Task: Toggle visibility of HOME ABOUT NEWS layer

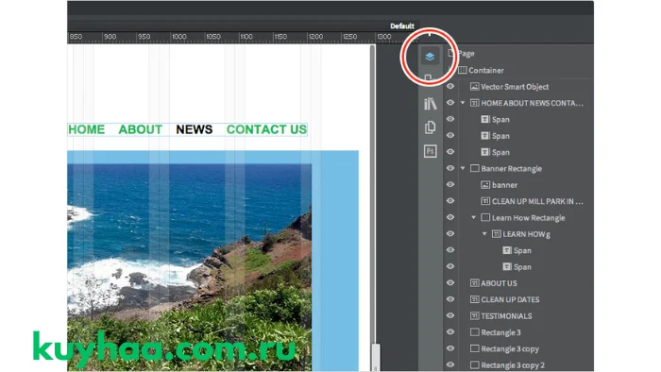Action: [450, 103]
